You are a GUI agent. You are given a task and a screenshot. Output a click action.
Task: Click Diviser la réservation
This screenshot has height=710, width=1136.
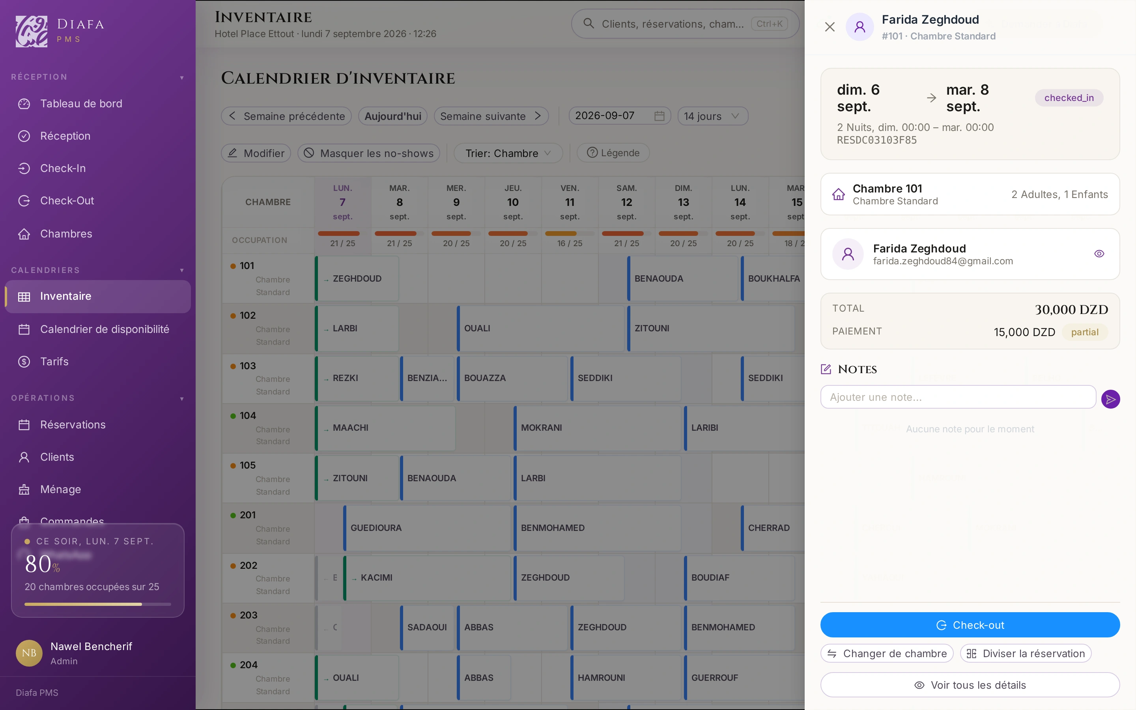point(1026,654)
